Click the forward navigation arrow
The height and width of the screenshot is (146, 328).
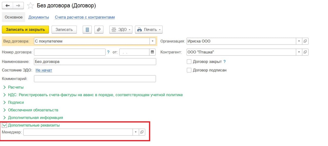18,6
